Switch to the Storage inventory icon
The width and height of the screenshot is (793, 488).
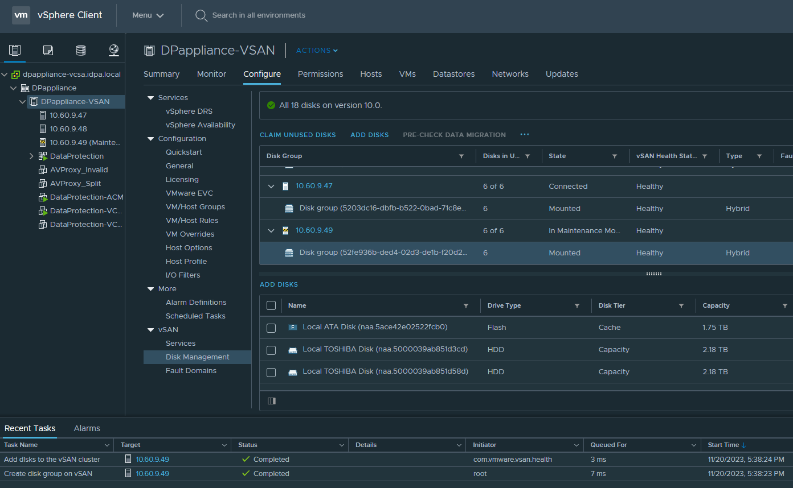pyautogui.click(x=80, y=50)
